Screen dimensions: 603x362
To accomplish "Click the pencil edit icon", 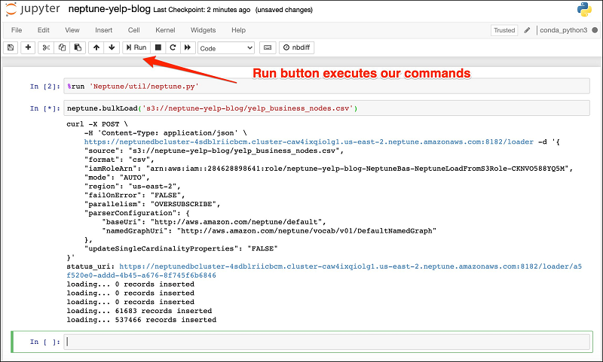I will 527,30.
